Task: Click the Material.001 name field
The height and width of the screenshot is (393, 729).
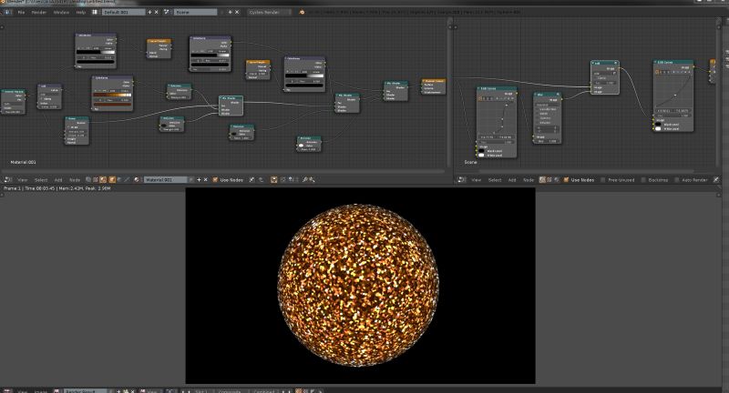Action: (167, 179)
